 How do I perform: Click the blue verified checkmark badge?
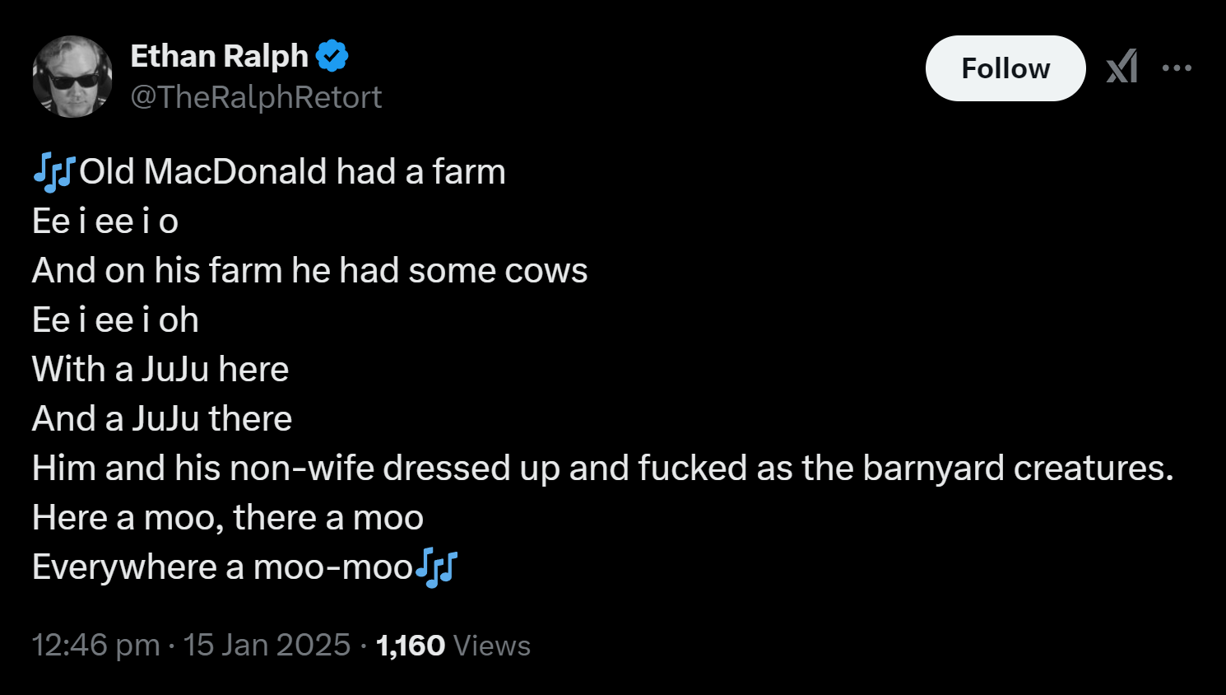(332, 56)
